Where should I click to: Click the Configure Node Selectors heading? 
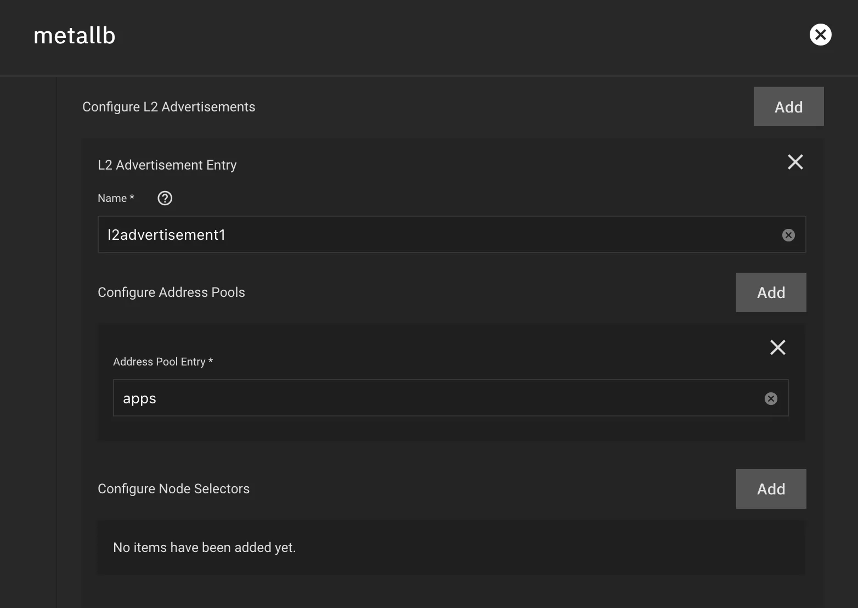pos(173,489)
